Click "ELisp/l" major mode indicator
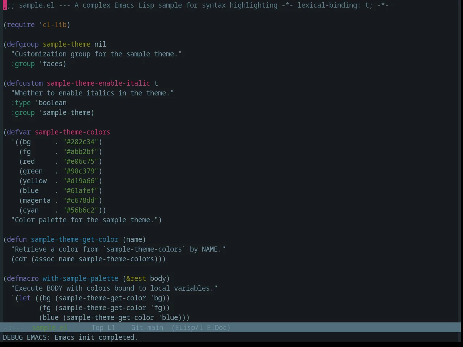 (x=189, y=327)
